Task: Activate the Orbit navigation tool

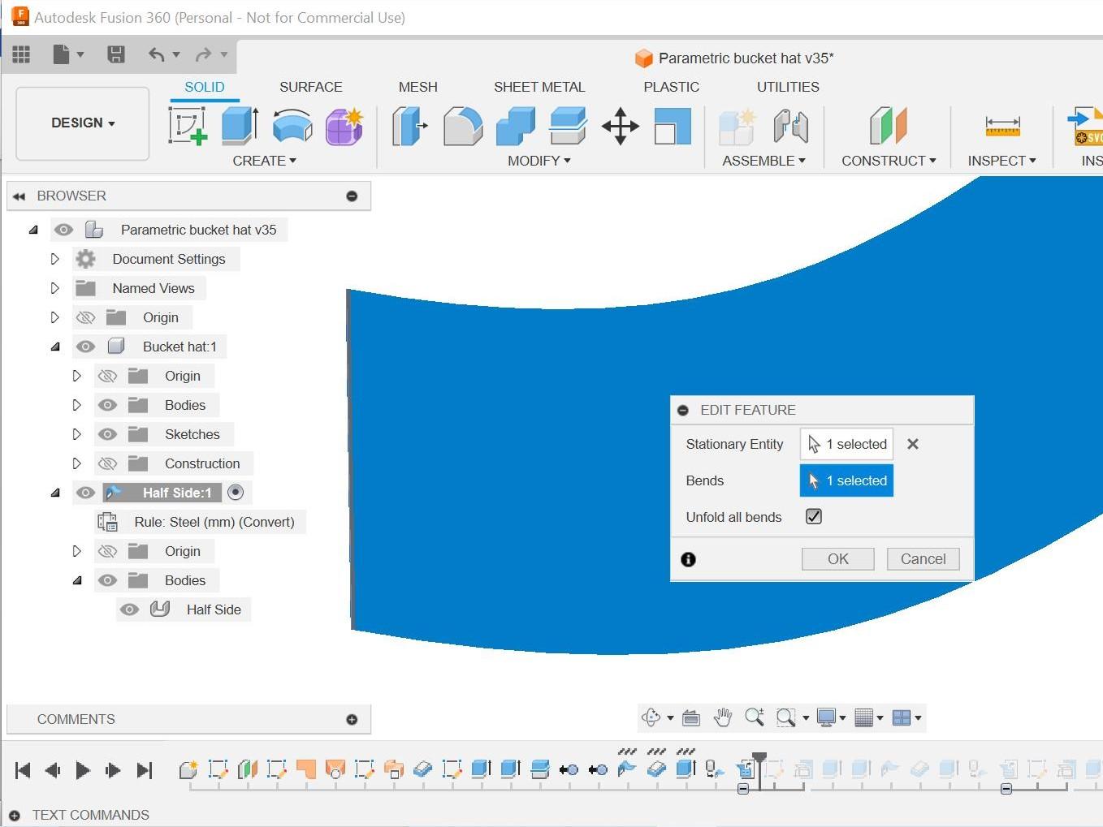Action: click(651, 717)
